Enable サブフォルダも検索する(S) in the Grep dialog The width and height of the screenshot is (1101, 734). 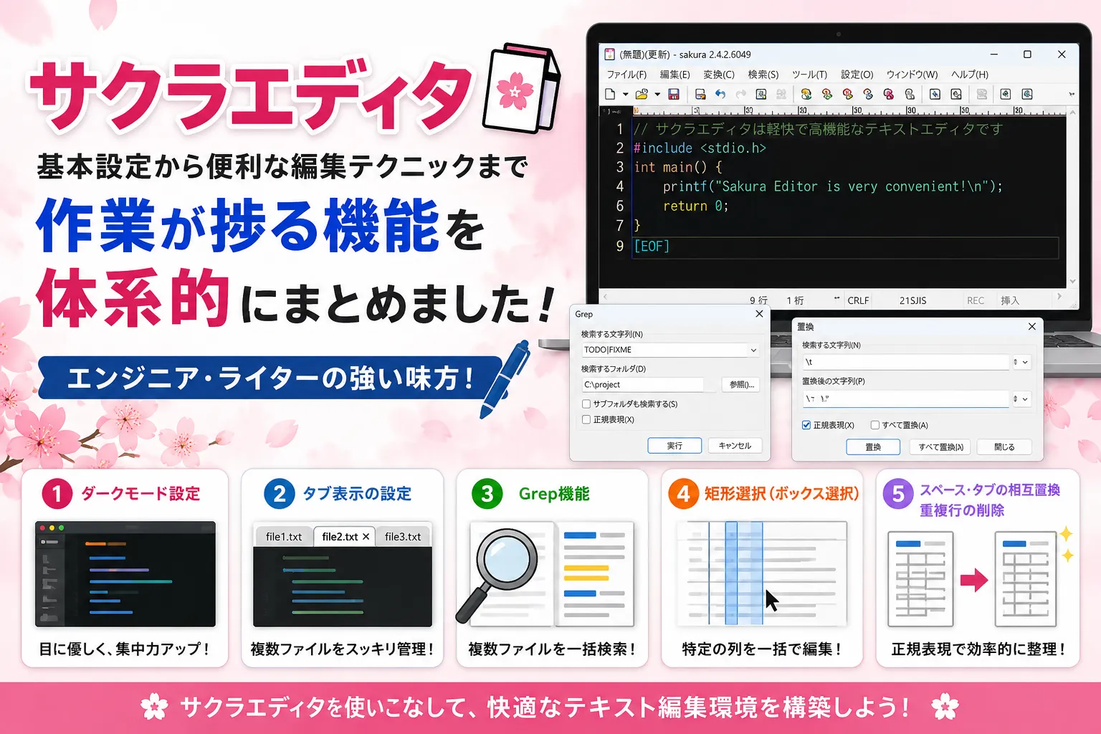coord(586,404)
